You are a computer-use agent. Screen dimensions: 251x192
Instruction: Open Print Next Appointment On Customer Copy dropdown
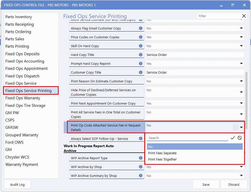241,104
